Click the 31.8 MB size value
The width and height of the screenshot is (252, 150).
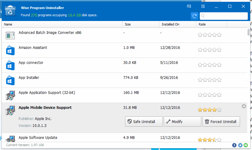coord(130,108)
